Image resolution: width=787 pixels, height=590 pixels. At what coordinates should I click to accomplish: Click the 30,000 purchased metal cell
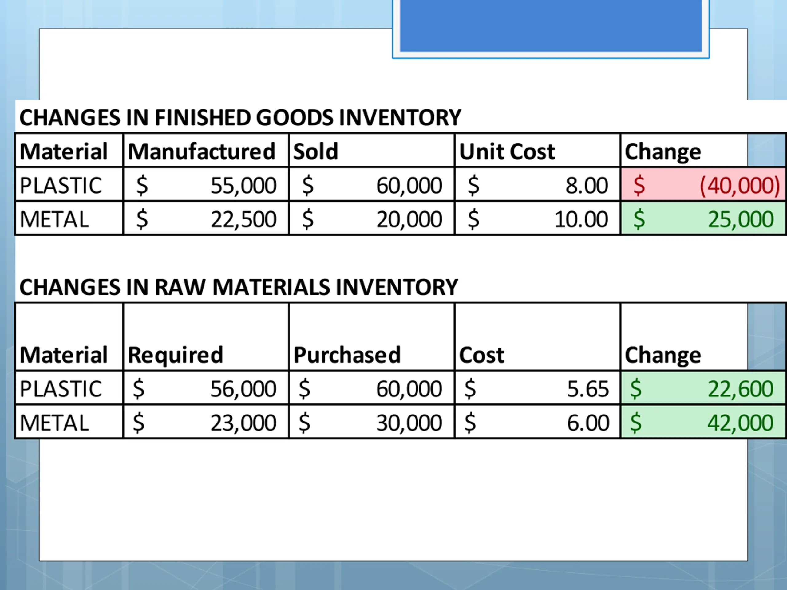pyautogui.click(x=372, y=422)
